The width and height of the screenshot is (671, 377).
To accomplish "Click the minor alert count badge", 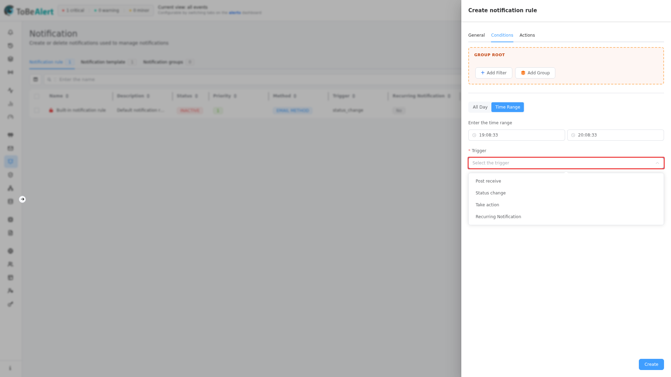I will (x=139, y=10).
